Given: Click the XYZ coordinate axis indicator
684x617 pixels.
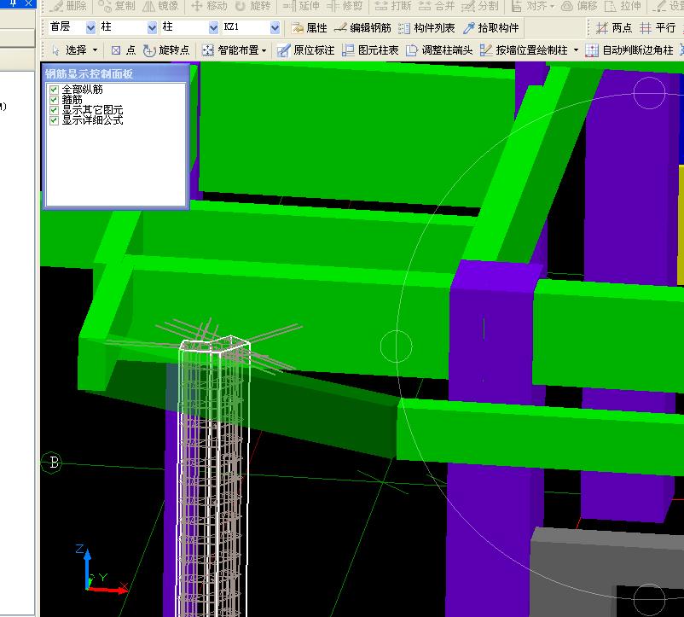Looking at the screenshot, I should coord(101,569).
